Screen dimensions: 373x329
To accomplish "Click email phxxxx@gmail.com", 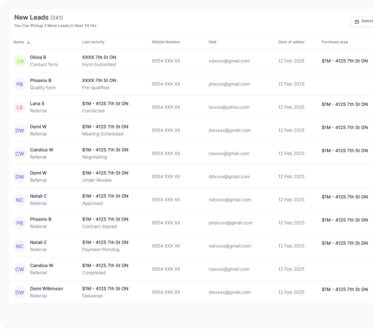I will pos(229,84).
